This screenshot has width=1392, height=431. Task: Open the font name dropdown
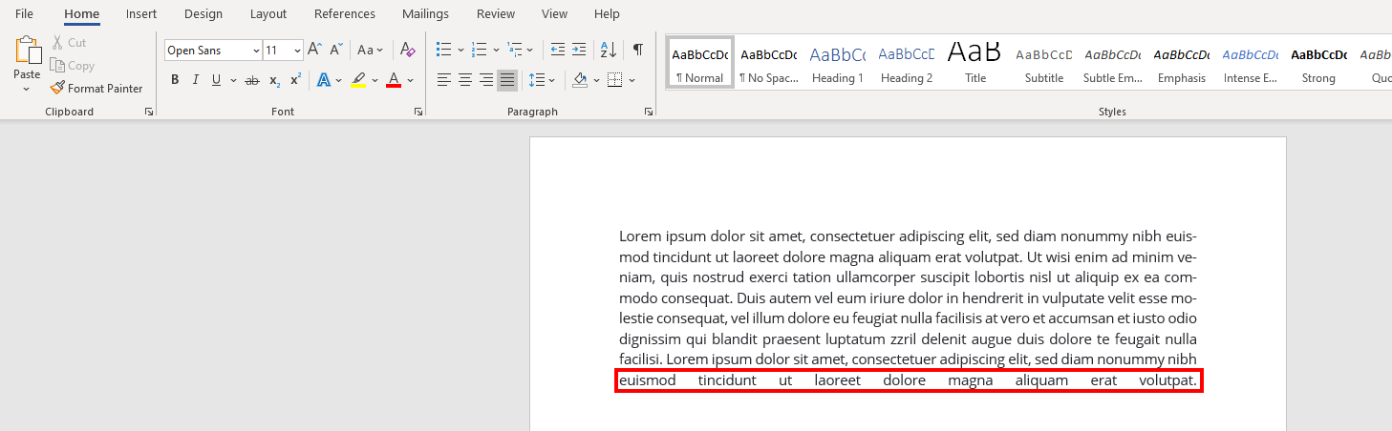tap(256, 51)
